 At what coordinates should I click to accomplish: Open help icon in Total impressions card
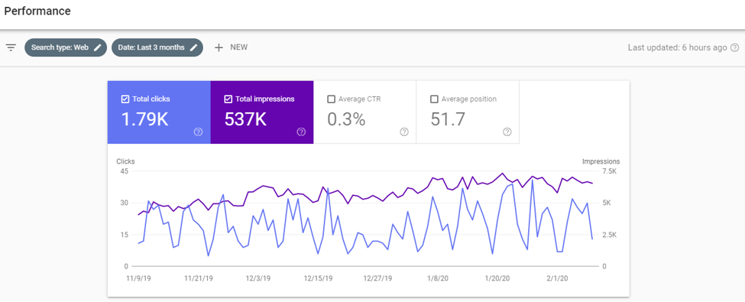coord(301,132)
